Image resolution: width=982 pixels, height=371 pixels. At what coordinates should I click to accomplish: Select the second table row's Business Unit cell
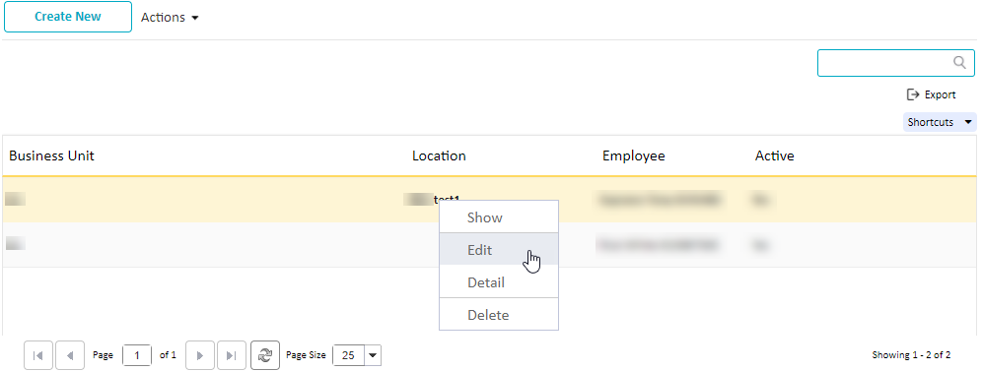pyautogui.click(x=17, y=244)
